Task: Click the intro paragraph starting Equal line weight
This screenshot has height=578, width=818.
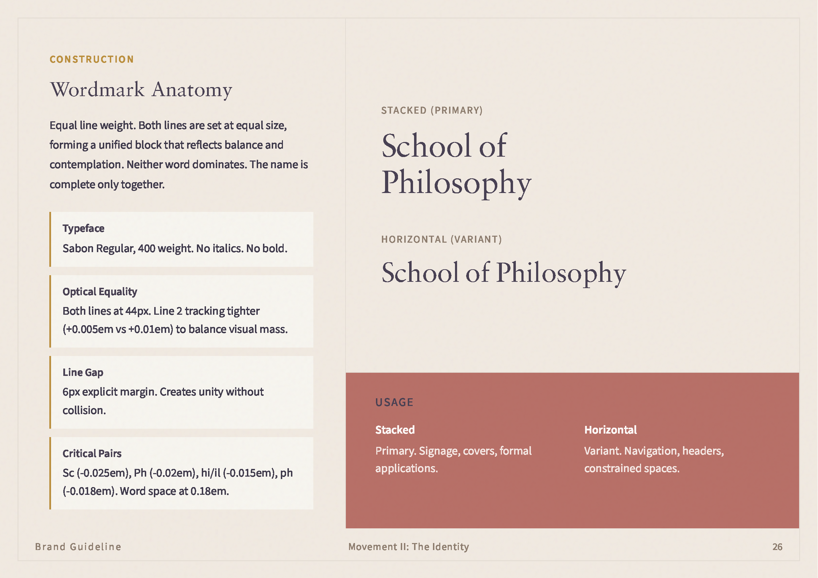Action: (178, 155)
